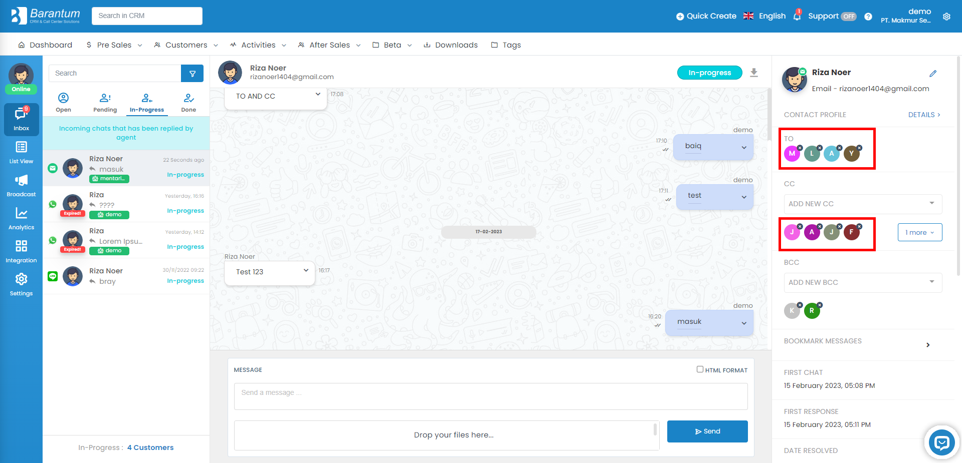Remove CC recipient F
Viewport: 962px width, 463px height.
tap(859, 226)
